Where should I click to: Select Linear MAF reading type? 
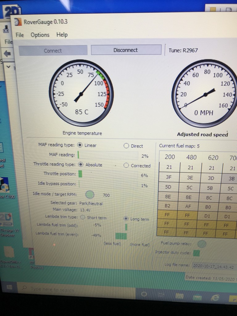tap(80, 145)
